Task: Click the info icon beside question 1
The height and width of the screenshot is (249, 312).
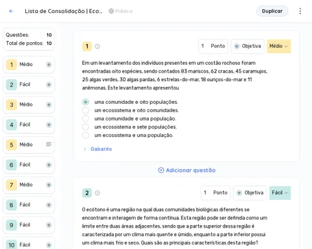Action: [97, 46]
